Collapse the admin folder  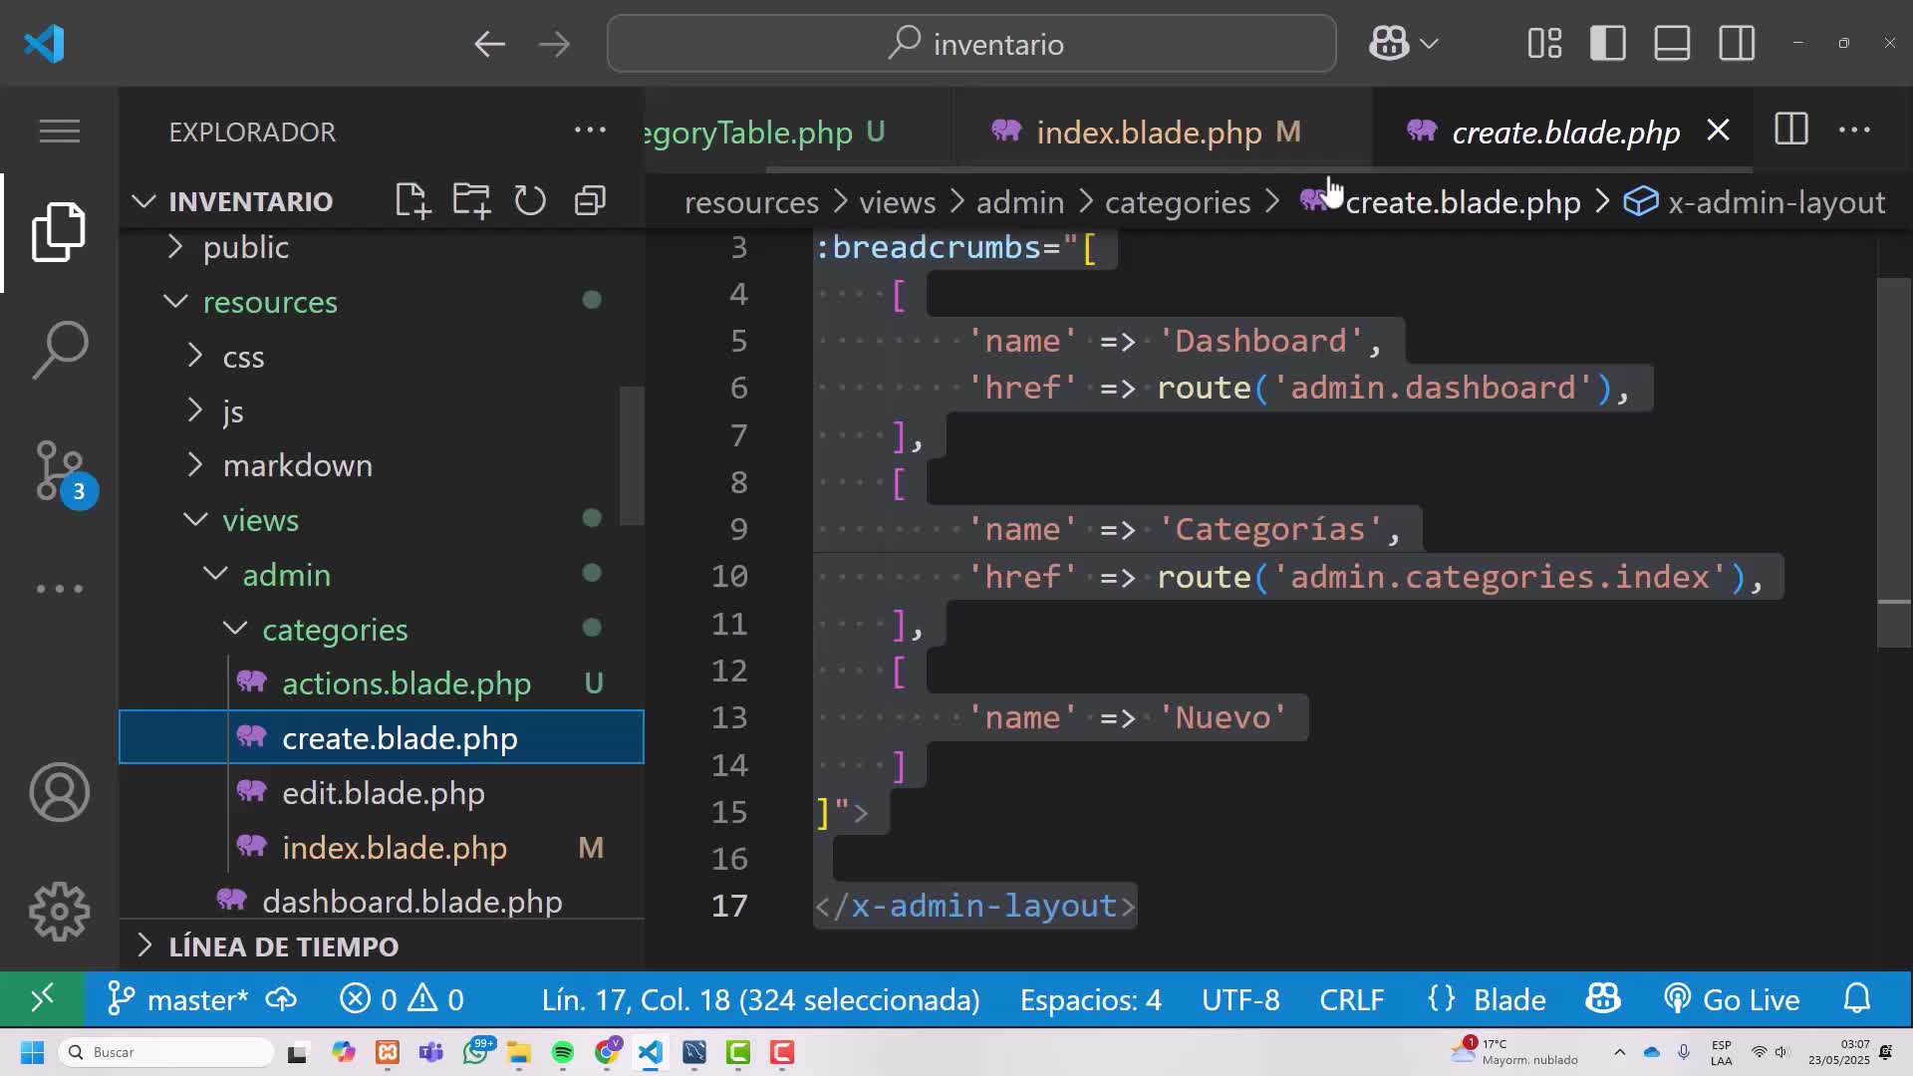pos(286,575)
